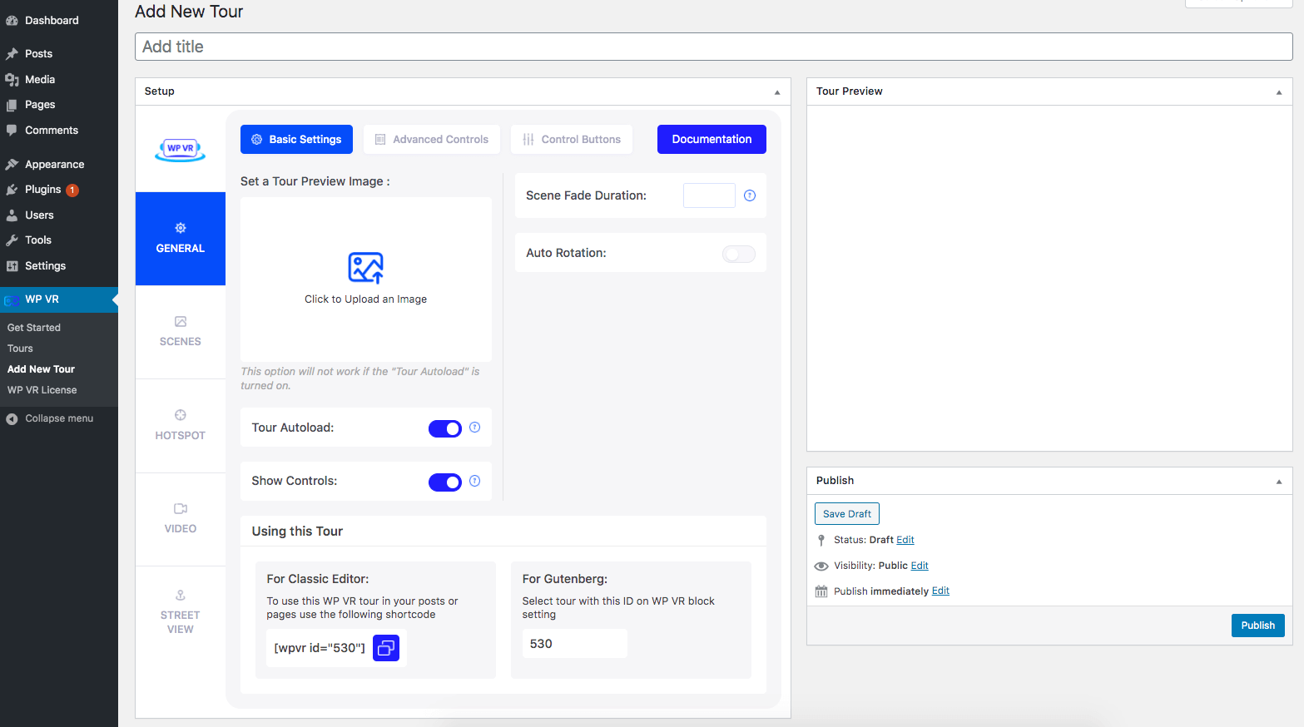1304x727 pixels.
Task: Open the Documentation button
Action: click(x=711, y=139)
